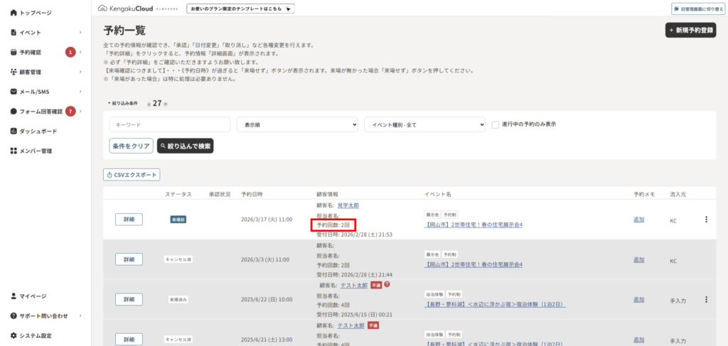
Task: Open フォーム回答確認 sidebar menu
Action: pos(41,112)
